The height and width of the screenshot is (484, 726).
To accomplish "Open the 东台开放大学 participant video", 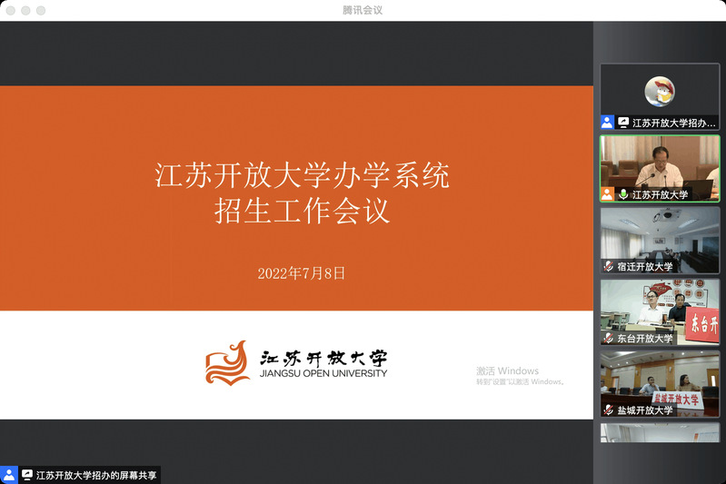I will [x=660, y=307].
